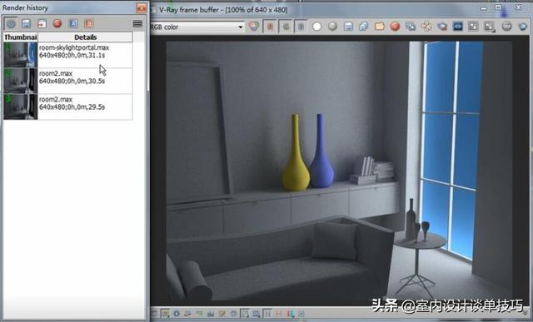The height and width of the screenshot is (322, 533).
Task: Toggle the enable VFB history power icon
Action: pos(11,23)
